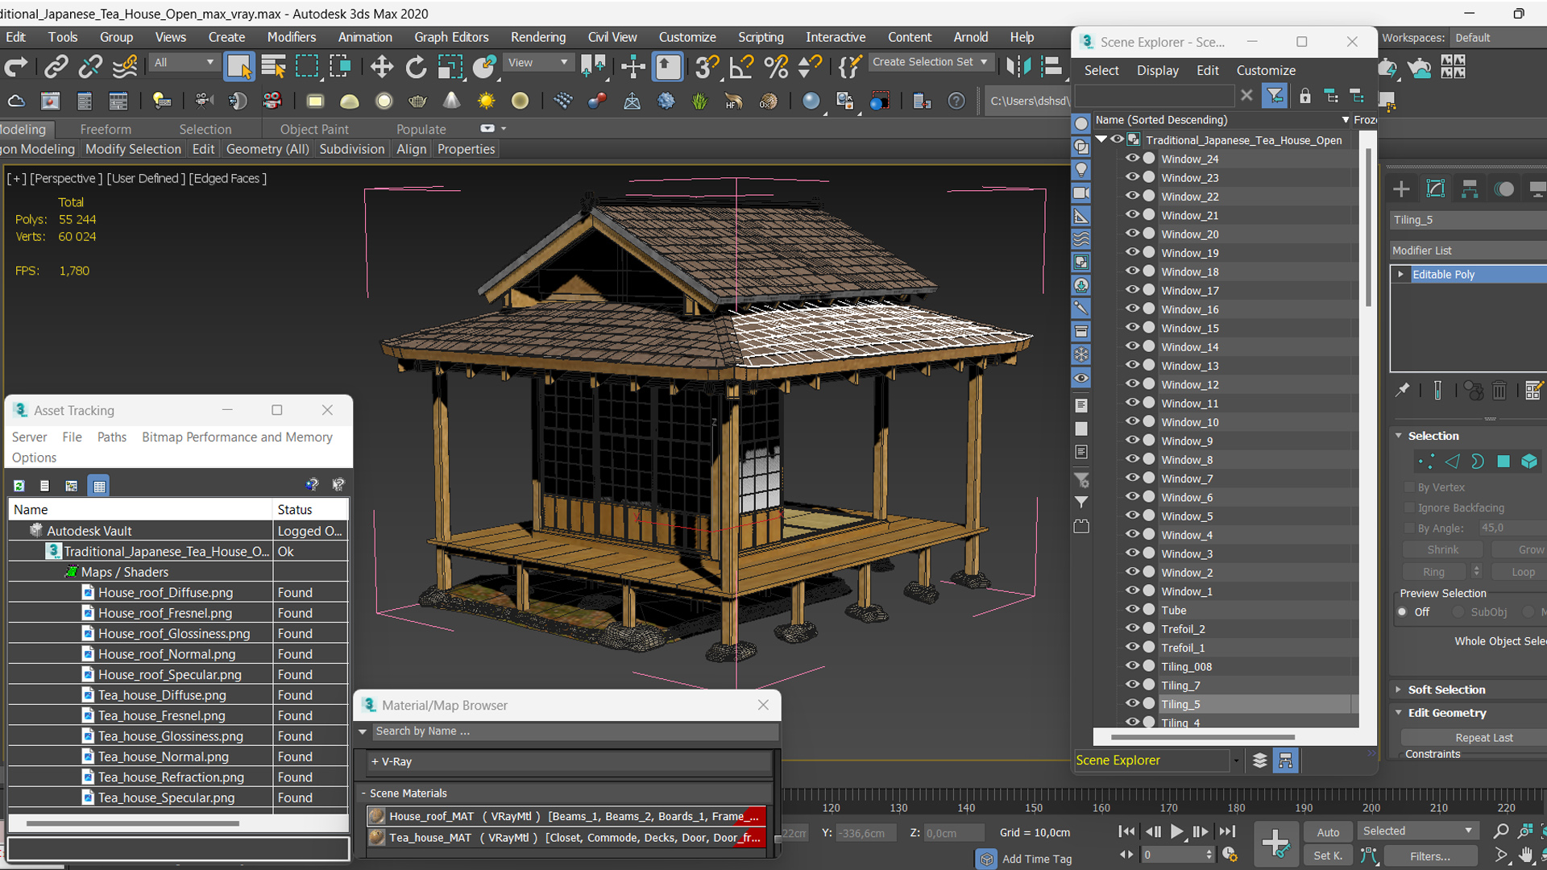Select the Rotate tool
1547x870 pixels.
click(416, 67)
